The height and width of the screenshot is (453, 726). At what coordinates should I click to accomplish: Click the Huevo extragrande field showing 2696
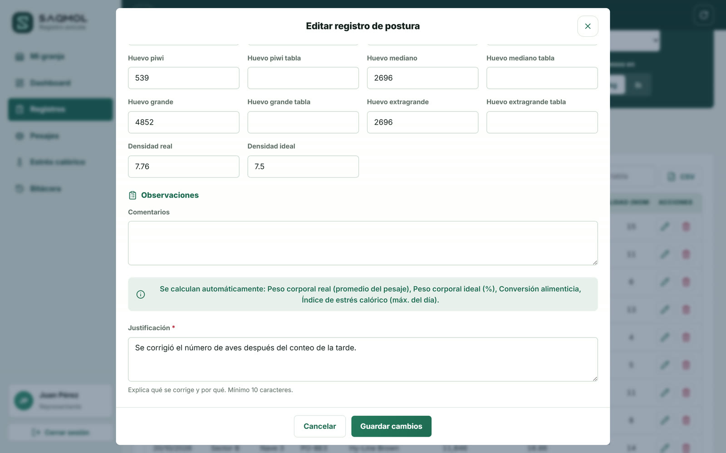point(422,122)
